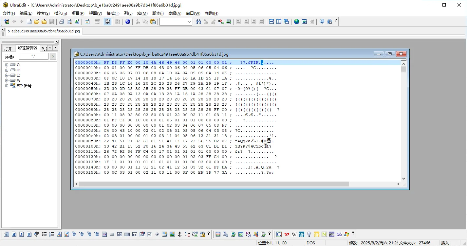Image resolution: width=467 pixels, height=246 pixels.
Task: Switch to the 打开 tab in side panel
Action: coord(8,48)
